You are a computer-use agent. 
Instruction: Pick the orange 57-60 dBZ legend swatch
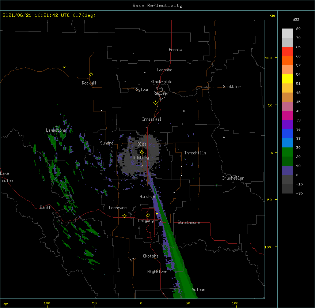coord(287,60)
